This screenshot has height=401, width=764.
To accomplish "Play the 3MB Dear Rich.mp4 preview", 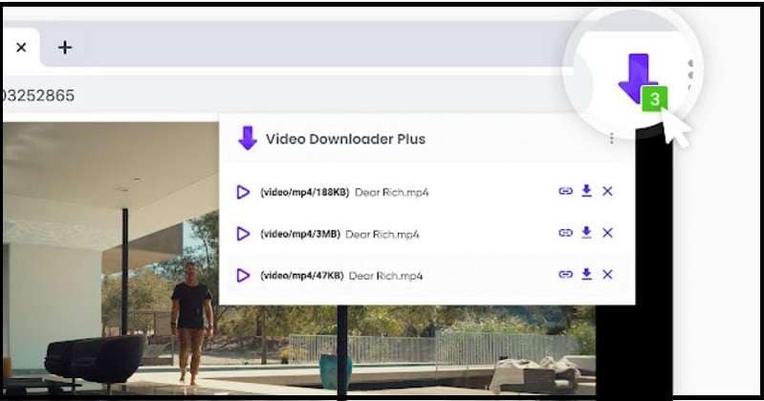I will pyautogui.click(x=243, y=234).
